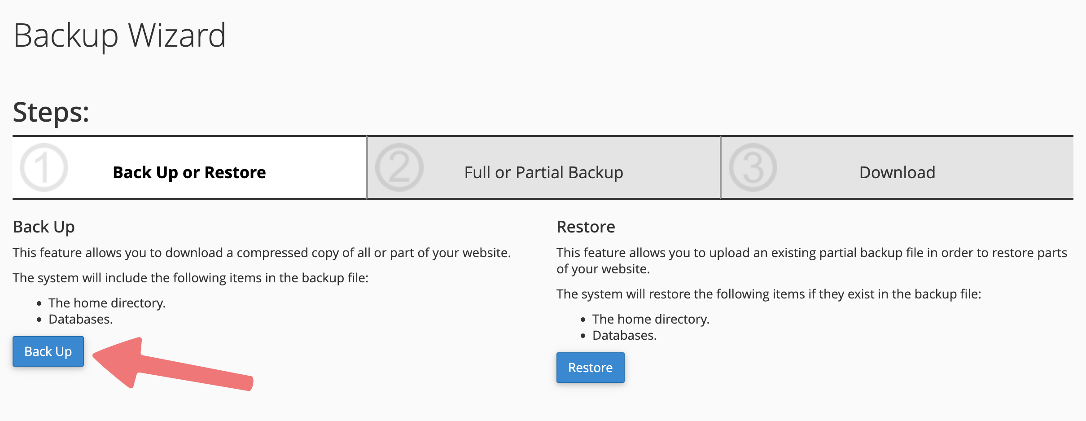Click the 'system will restore the following items' text
Viewport: 1086px width, 421px height.
pos(769,294)
